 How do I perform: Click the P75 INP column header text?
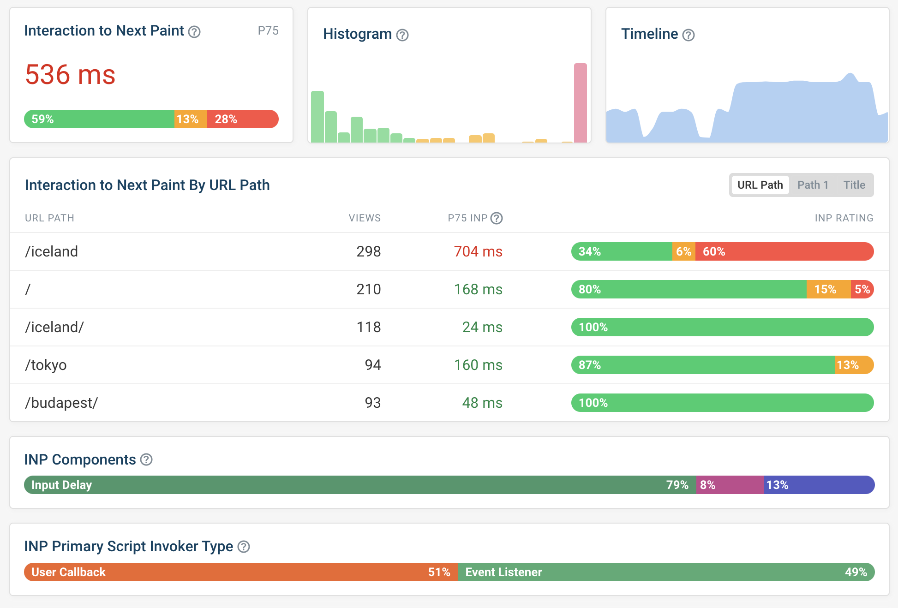pos(467,218)
